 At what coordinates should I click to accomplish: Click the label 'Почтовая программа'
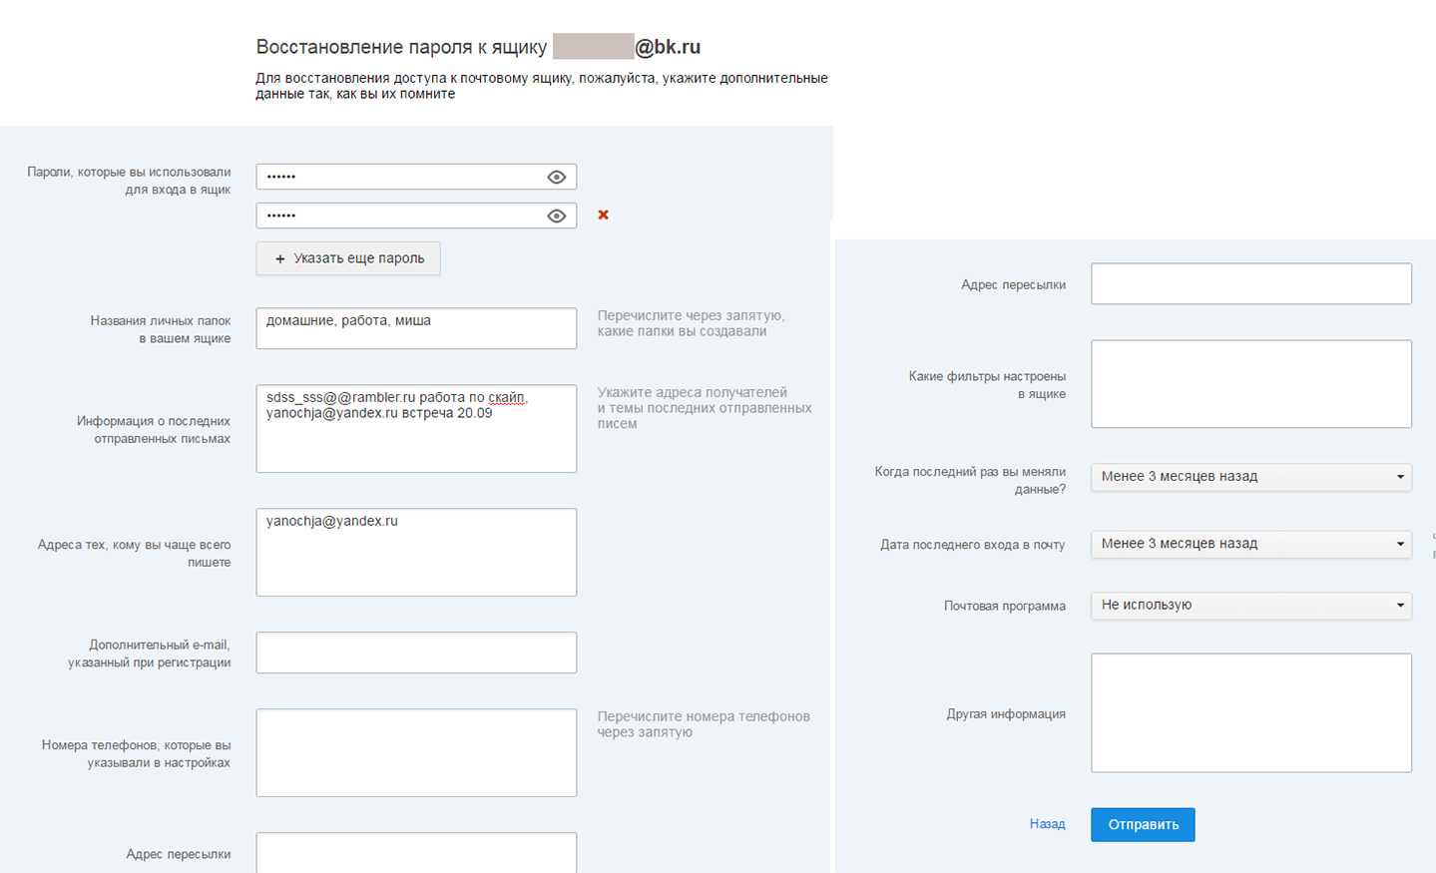coord(1004,606)
